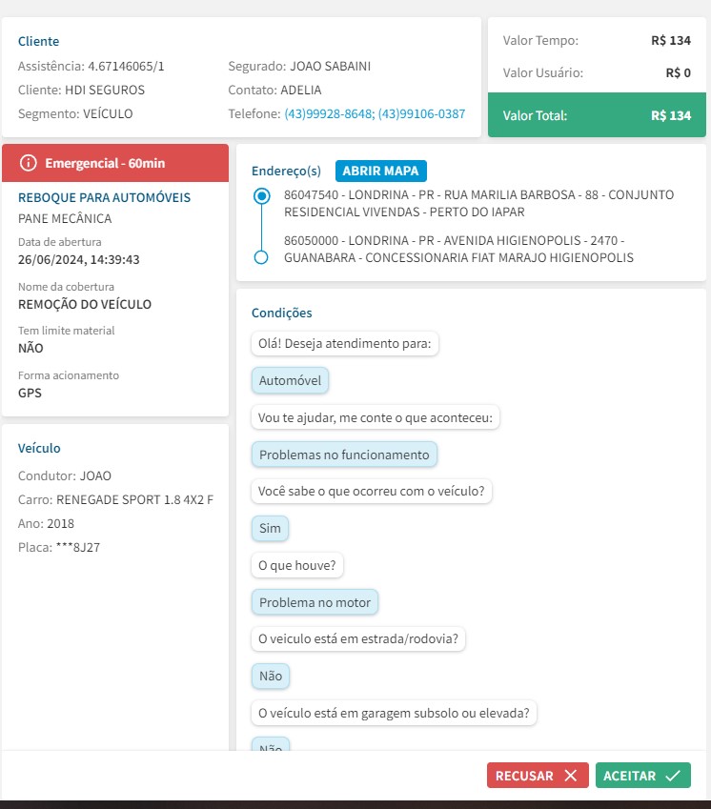Click the Problema no motor chip
Image resolution: width=711 pixels, height=809 pixels.
tap(315, 602)
